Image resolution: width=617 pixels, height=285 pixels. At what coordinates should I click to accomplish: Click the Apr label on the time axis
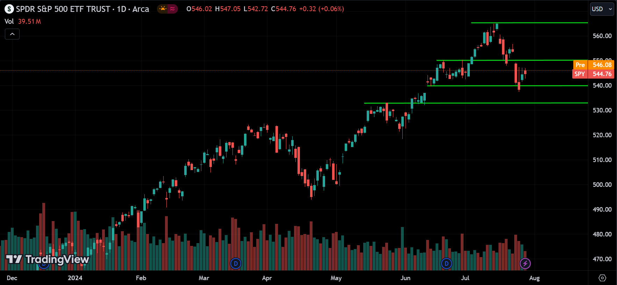267,278
